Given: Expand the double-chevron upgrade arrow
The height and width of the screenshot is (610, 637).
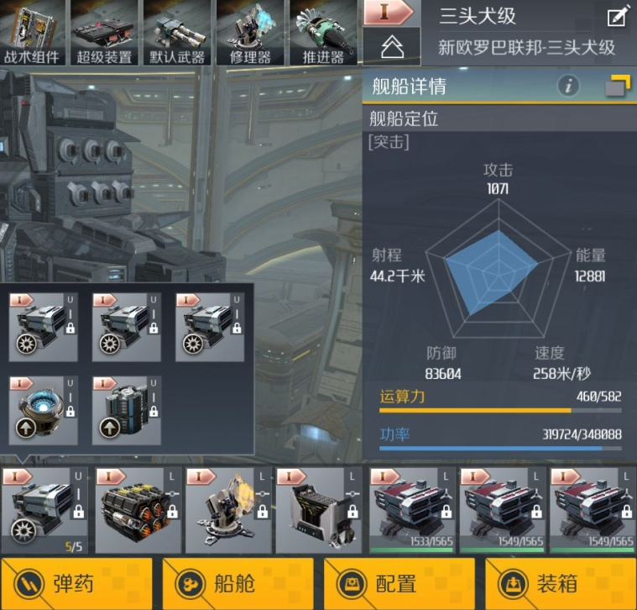Looking at the screenshot, I should point(392,47).
